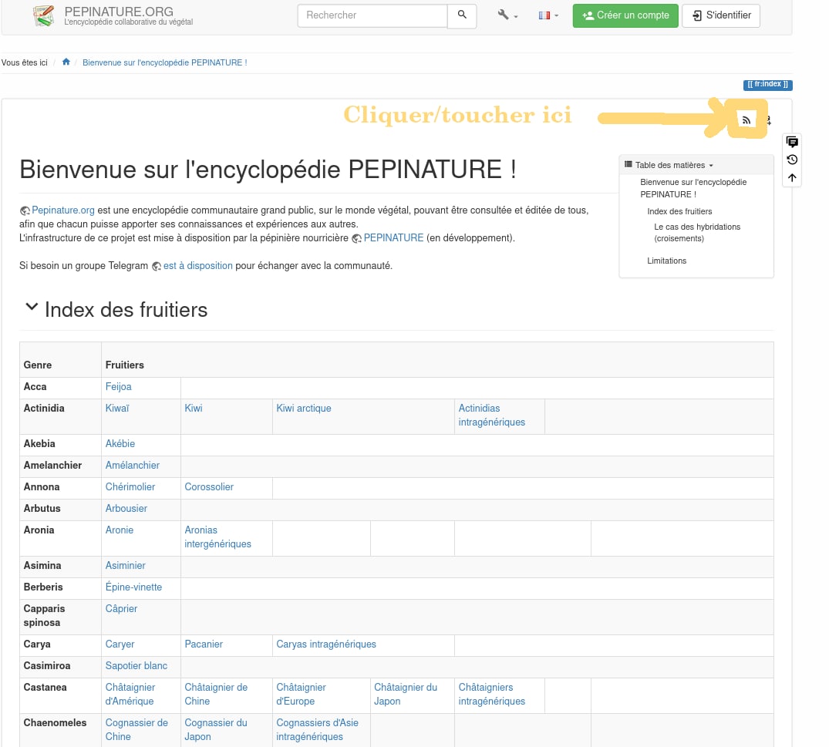Click the back-to-top arrow icon

(x=792, y=178)
